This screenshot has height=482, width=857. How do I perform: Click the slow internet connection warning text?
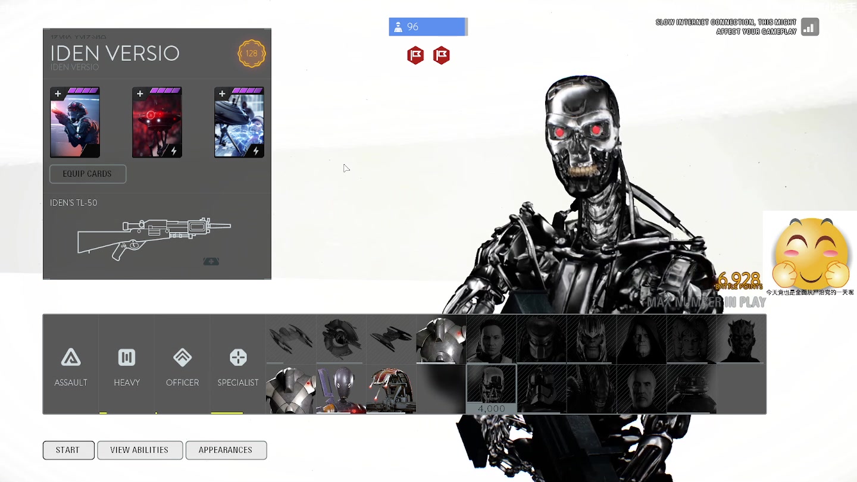coord(726,27)
